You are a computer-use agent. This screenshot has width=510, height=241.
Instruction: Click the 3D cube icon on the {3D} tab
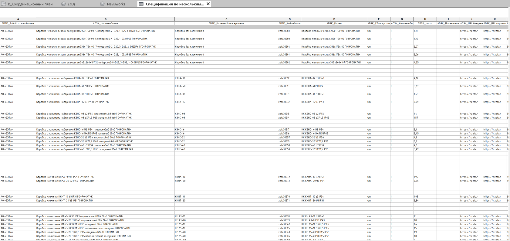pos(63,4)
